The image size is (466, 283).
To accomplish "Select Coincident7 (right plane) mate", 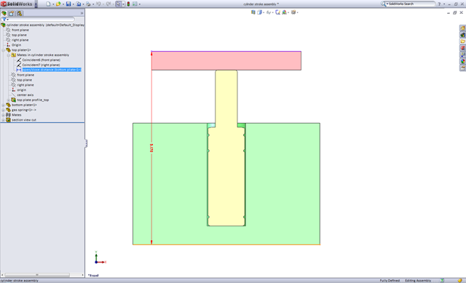I will (x=41, y=65).
